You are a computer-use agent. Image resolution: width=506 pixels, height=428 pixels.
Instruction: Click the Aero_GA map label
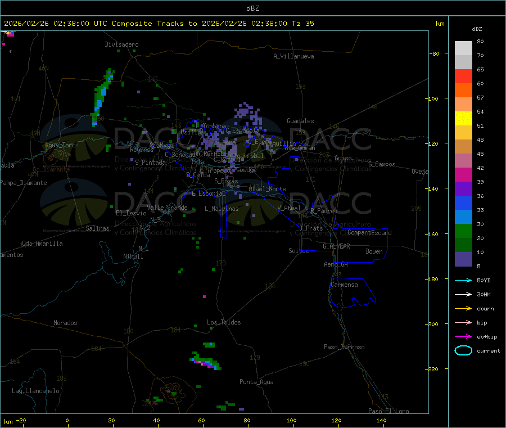pos(336,264)
